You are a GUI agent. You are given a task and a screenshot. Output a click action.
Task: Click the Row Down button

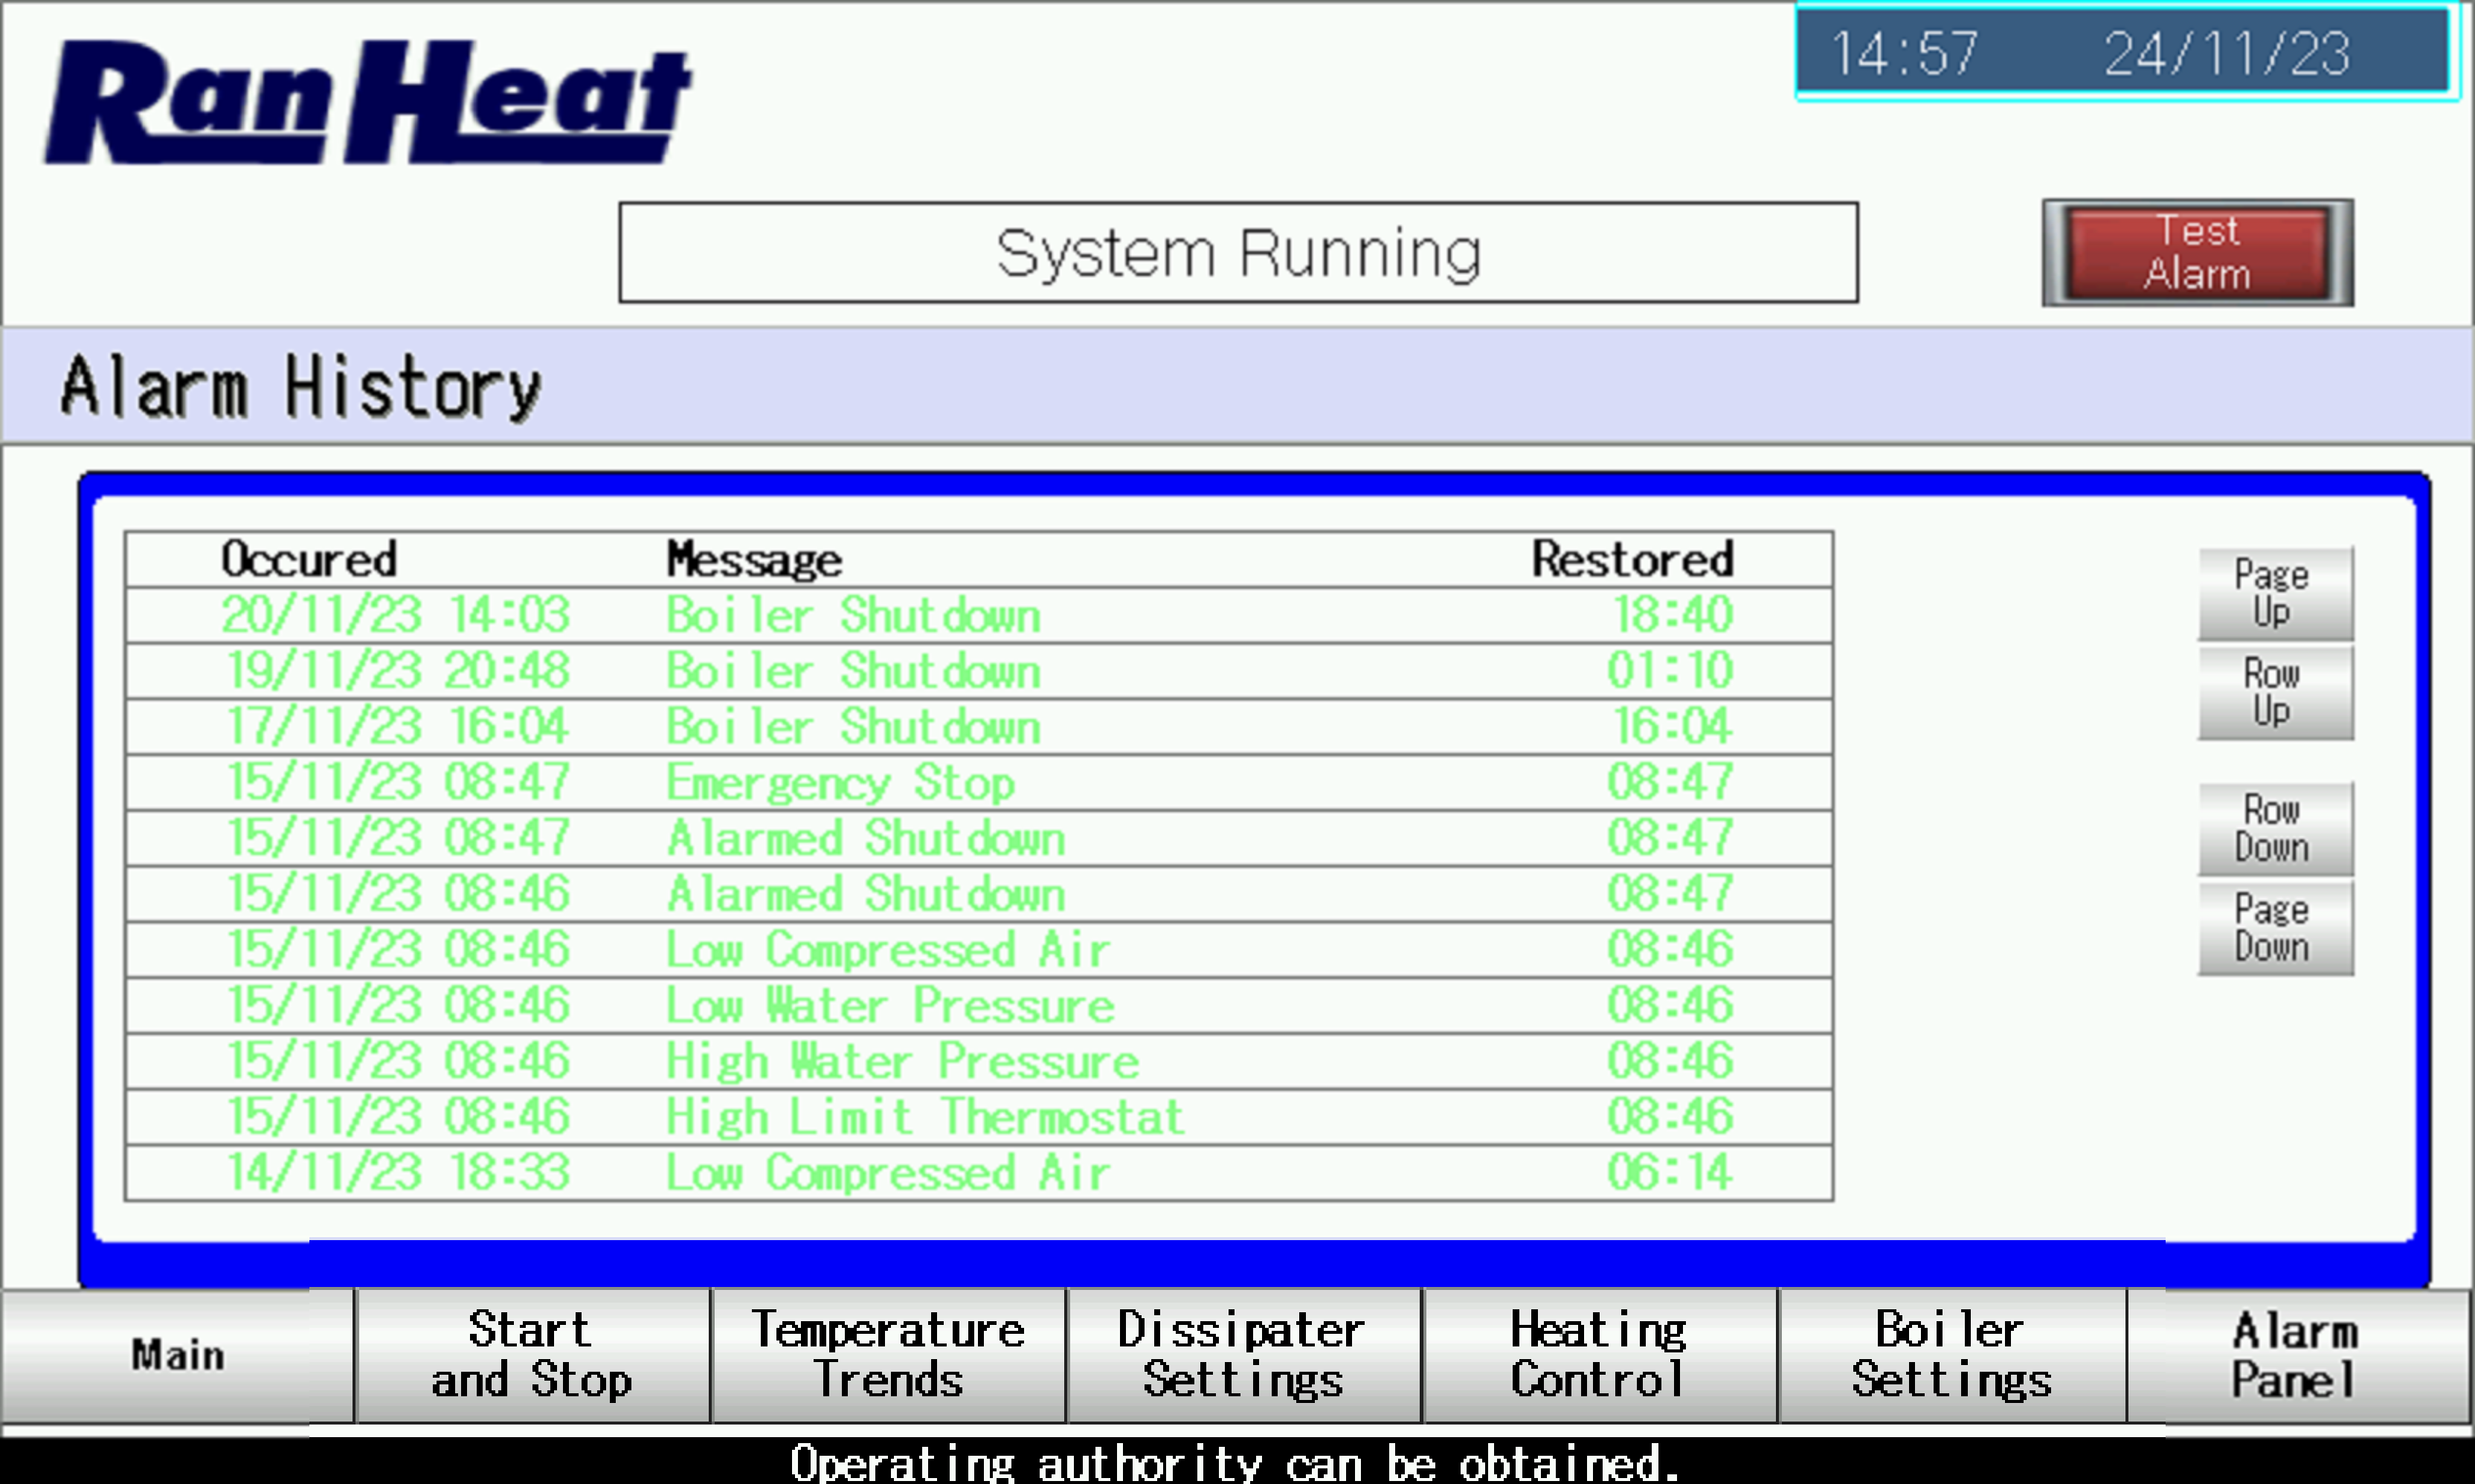tap(2274, 828)
